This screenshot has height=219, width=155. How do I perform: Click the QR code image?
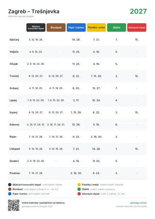[14, 205]
